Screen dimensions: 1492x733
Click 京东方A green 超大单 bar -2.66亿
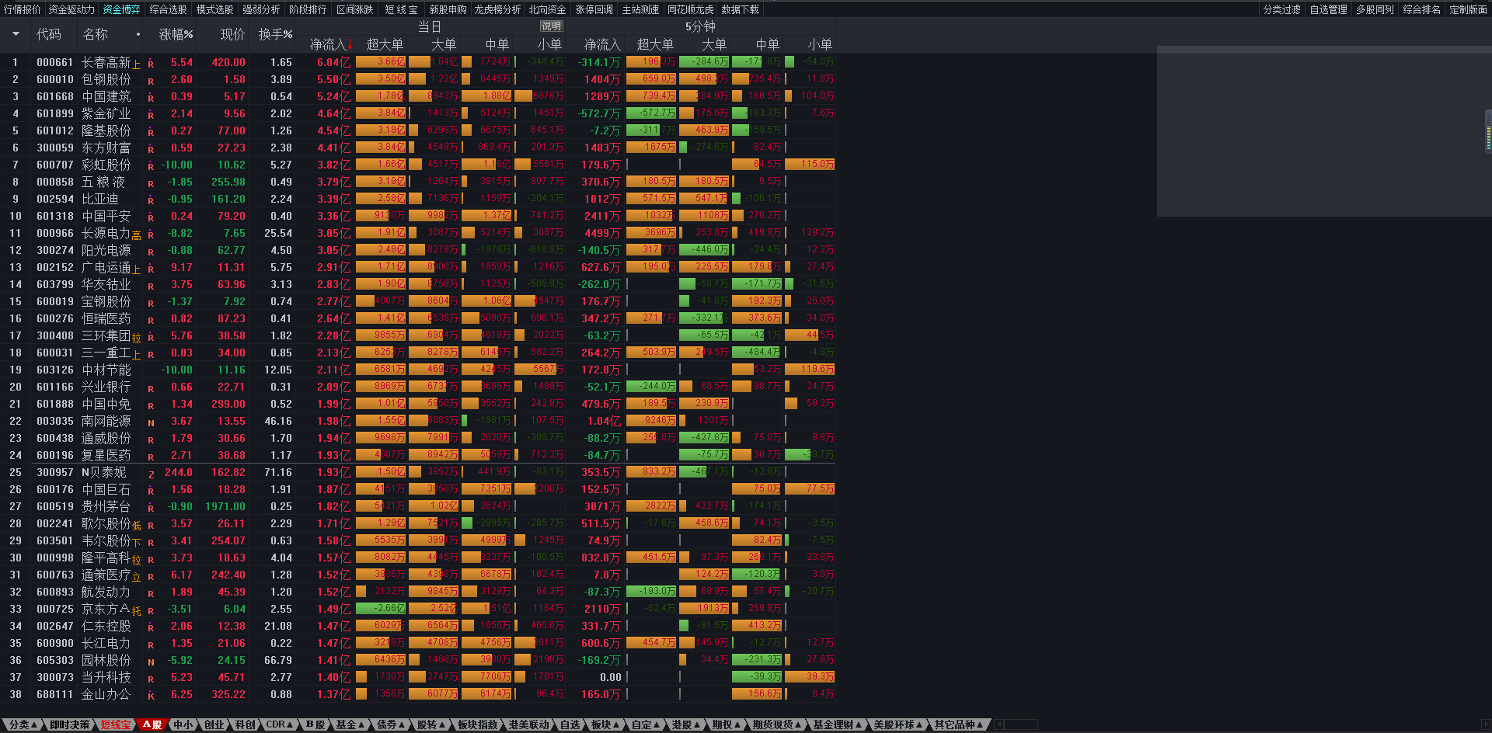coord(381,609)
